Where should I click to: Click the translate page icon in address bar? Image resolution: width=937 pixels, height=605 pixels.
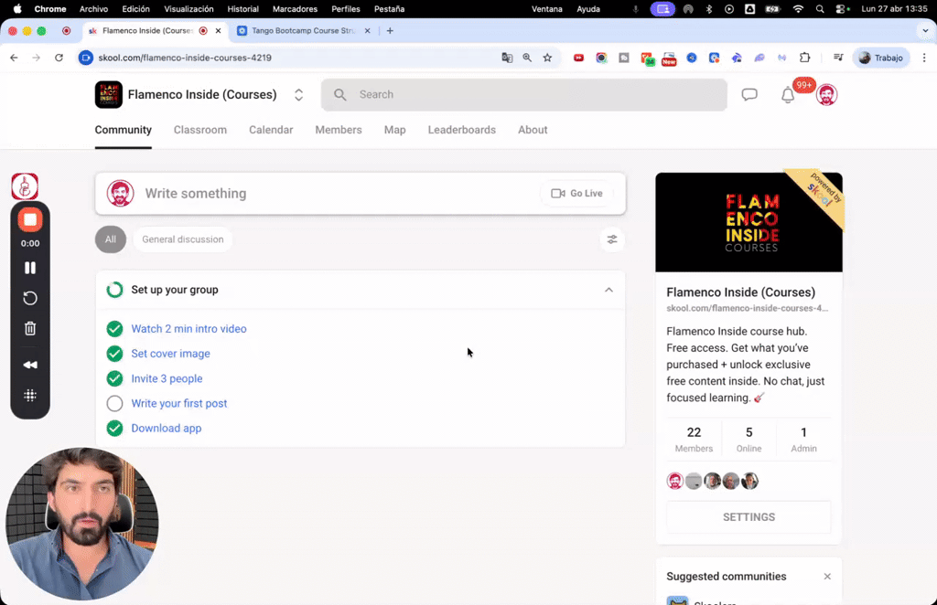click(507, 58)
